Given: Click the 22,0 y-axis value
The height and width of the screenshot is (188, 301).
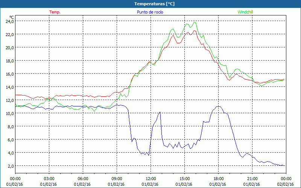Looking at the screenshot, I should 10,35.
